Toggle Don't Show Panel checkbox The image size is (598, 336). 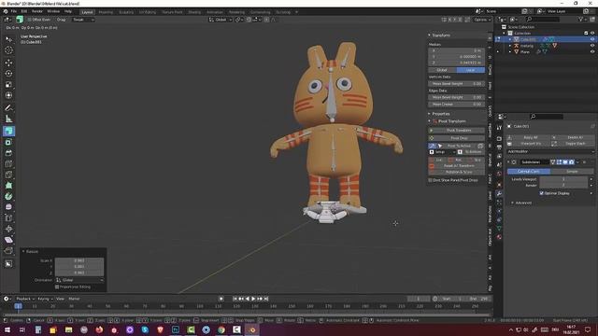(x=430, y=180)
